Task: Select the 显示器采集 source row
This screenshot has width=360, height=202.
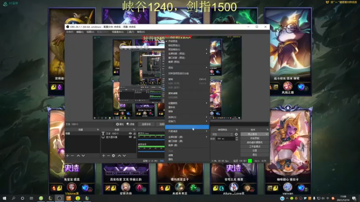Action: click(119, 137)
